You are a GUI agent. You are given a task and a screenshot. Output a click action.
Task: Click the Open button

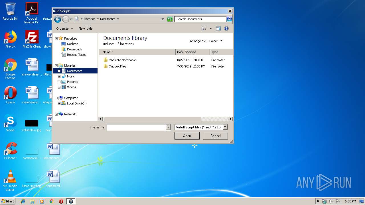(187, 136)
